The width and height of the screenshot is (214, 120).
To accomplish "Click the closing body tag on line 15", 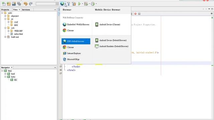I will click(76, 67).
